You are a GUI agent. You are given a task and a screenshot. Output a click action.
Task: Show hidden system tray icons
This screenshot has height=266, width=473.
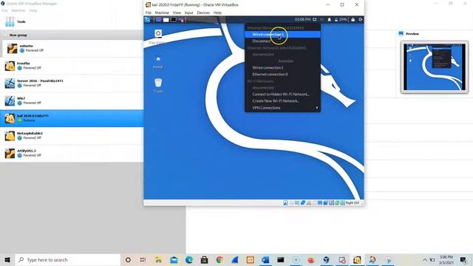(425, 259)
